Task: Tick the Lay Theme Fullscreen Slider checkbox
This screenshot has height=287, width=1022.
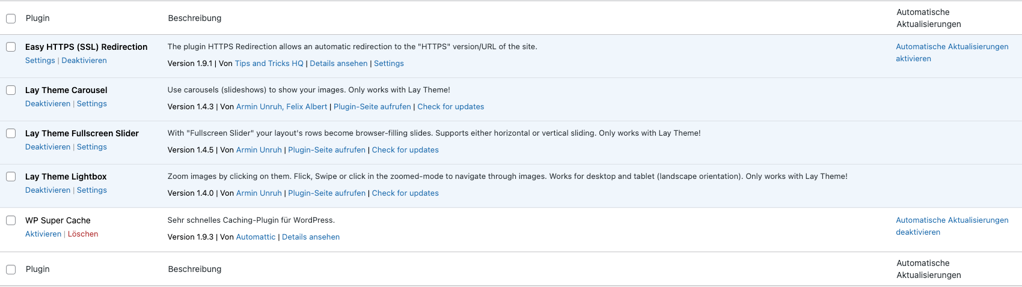Action: click(11, 133)
